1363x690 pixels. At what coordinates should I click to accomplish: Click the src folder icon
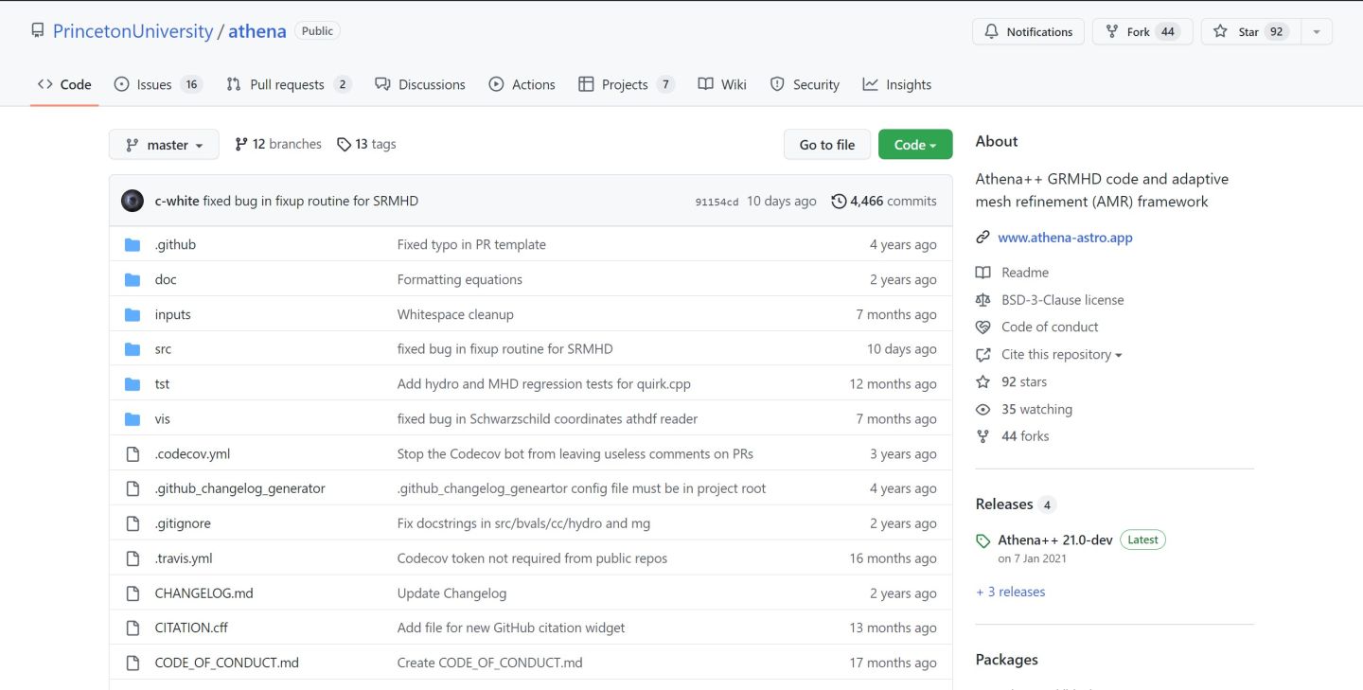coord(133,349)
